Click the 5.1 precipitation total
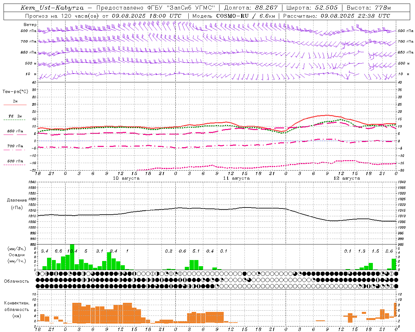415x332 pixels. (196, 251)
